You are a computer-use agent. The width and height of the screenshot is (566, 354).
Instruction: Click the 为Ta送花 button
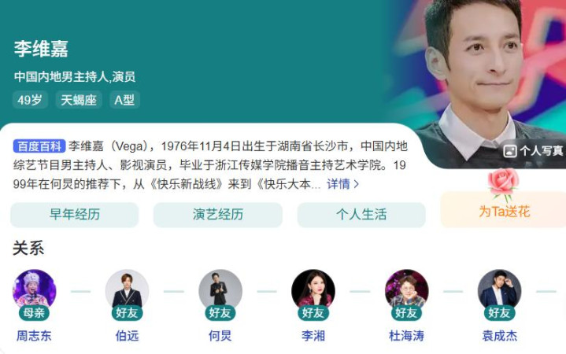click(504, 211)
